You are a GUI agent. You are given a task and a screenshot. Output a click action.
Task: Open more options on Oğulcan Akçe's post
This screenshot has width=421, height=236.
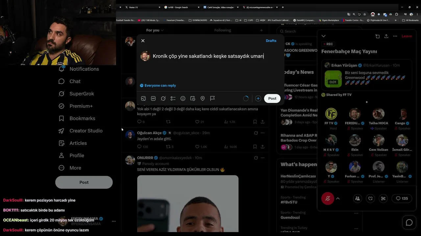[x=262, y=133]
